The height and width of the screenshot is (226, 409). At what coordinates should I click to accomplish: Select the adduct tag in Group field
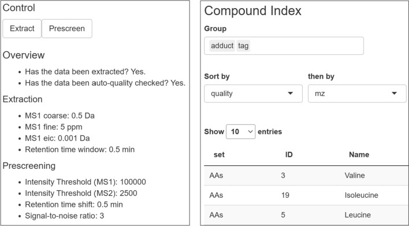coord(222,46)
